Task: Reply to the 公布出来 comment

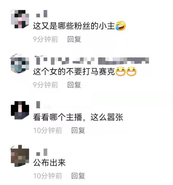Action: (x=78, y=176)
